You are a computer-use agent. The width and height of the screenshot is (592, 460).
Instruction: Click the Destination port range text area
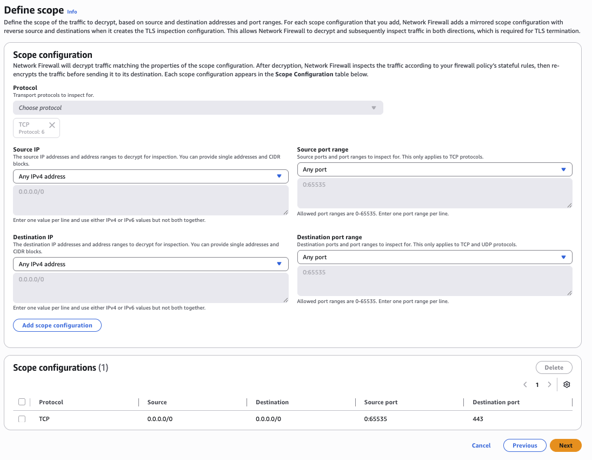pyautogui.click(x=434, y=280)
